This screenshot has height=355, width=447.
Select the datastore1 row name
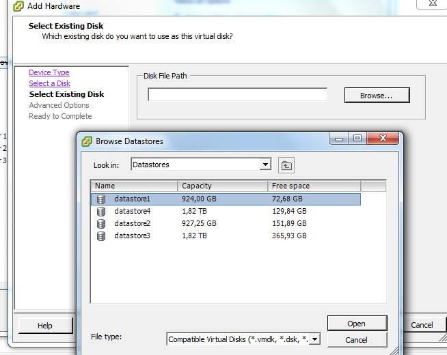pyautogui.click(x=133, y=199)
